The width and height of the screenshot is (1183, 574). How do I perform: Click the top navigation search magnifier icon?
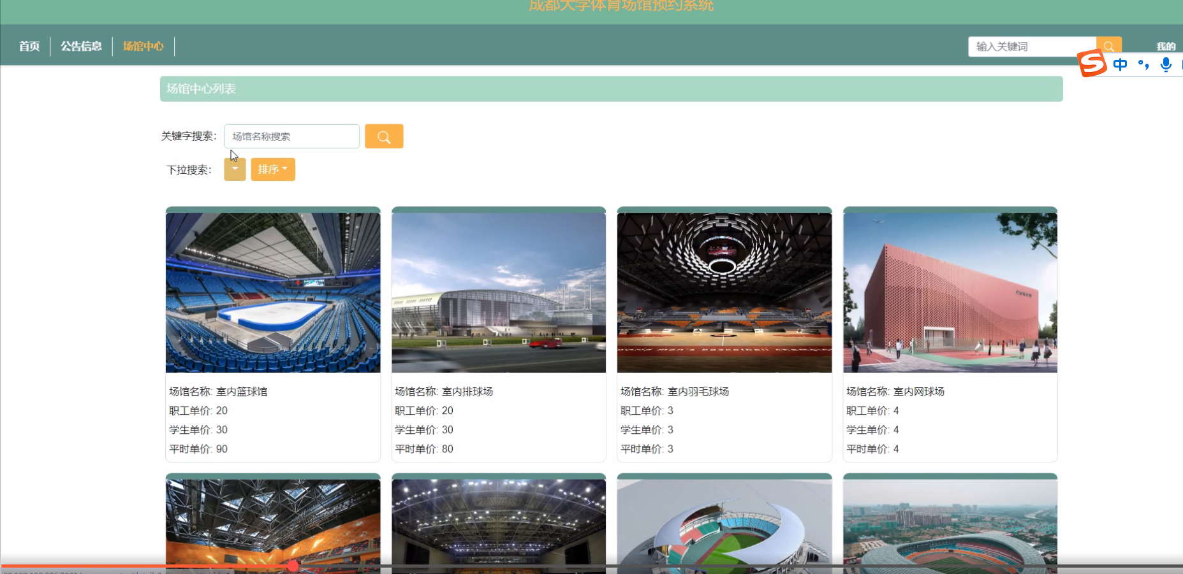coord(1109,45)
